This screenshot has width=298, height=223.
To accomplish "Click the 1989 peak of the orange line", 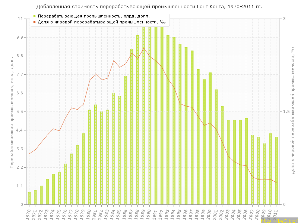I will coord(144,48).
